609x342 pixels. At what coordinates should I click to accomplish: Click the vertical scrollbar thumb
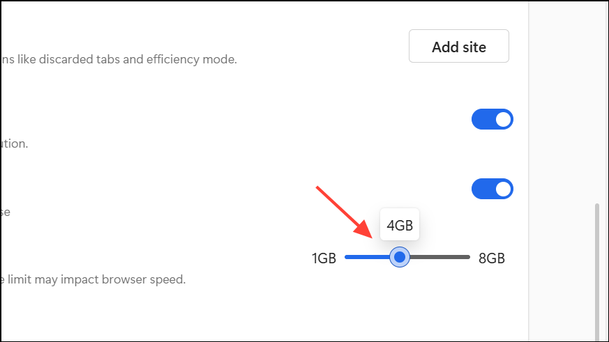click(x=597, y=272)
